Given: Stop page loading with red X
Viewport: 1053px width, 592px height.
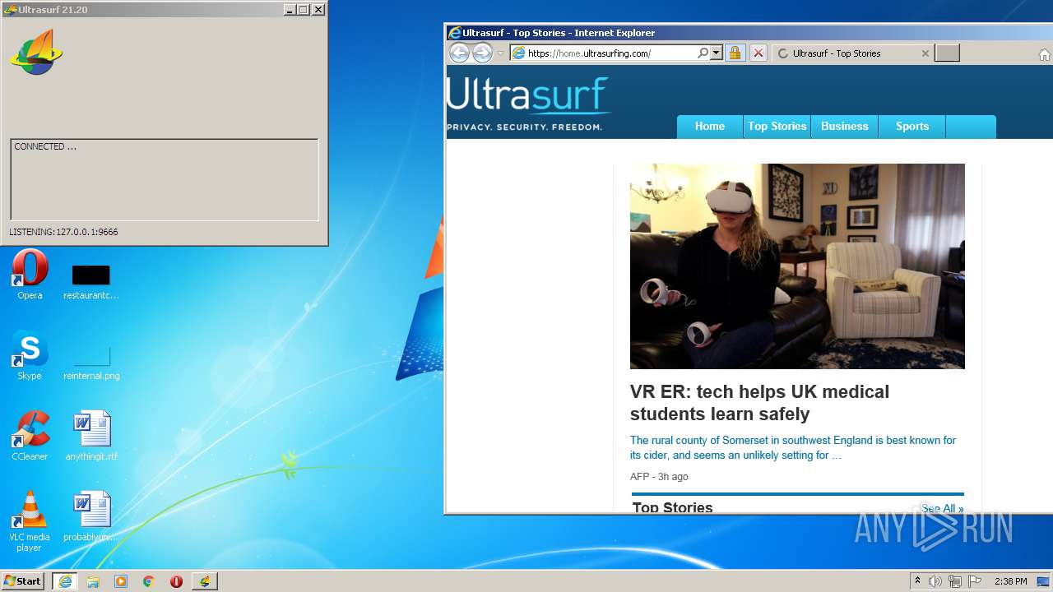Looking at the screenshot, I should tap(758, 53).
